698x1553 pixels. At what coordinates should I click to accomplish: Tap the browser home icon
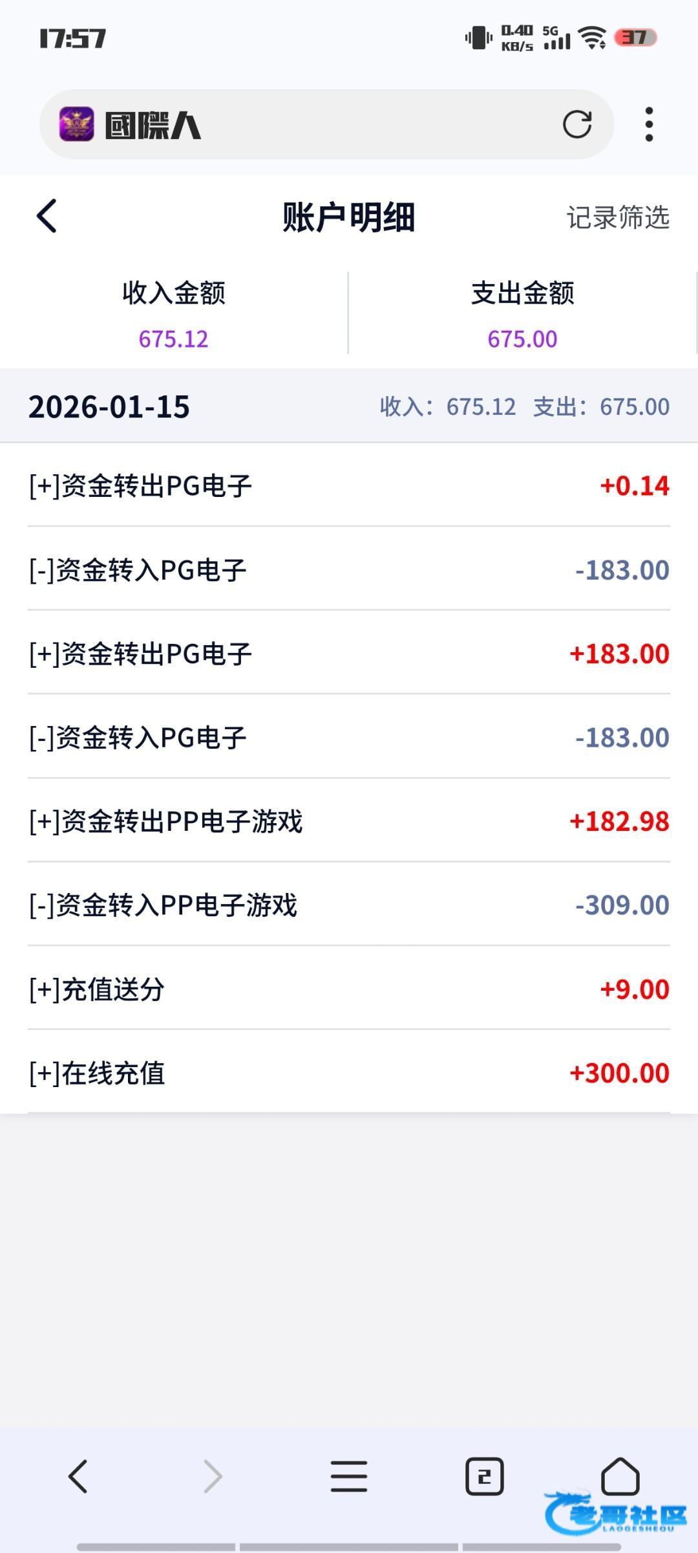(620, 1477)
